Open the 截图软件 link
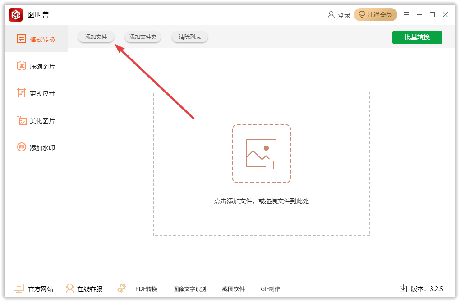The height and width of the screenshot is (302, 460). click(x=233, y=288)
